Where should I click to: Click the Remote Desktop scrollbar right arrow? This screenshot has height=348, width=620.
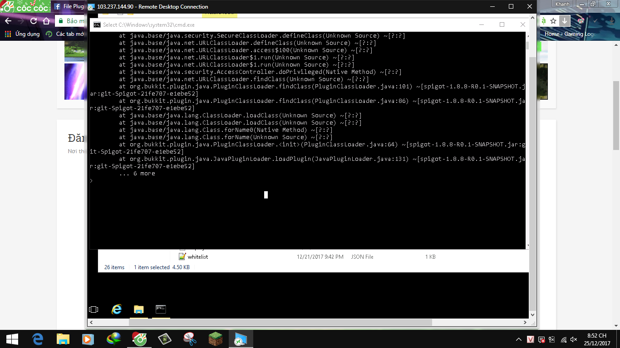click(526, 323)
